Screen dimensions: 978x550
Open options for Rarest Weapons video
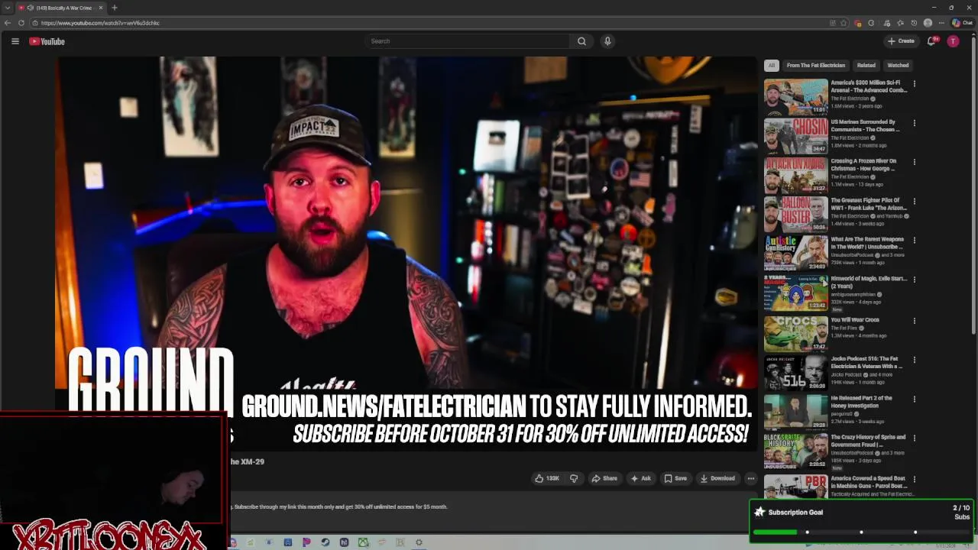click(x=914, y=240)
